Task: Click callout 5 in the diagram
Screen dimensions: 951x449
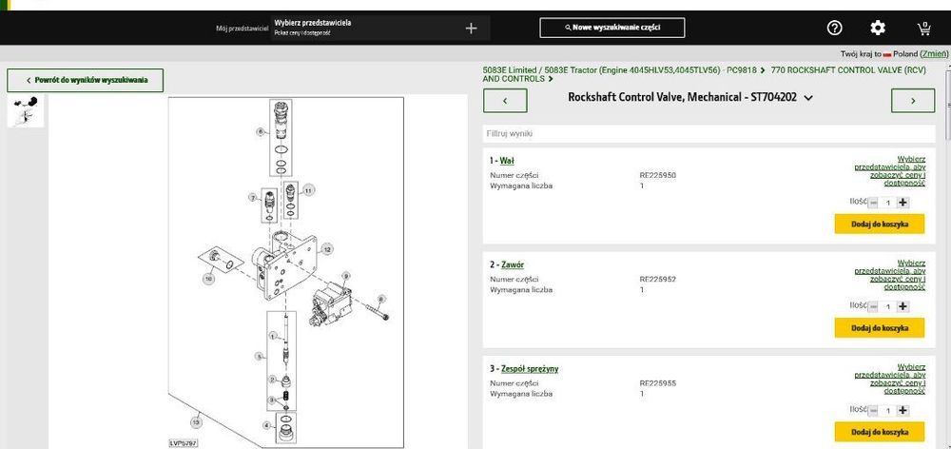Action: click(260, 356)
